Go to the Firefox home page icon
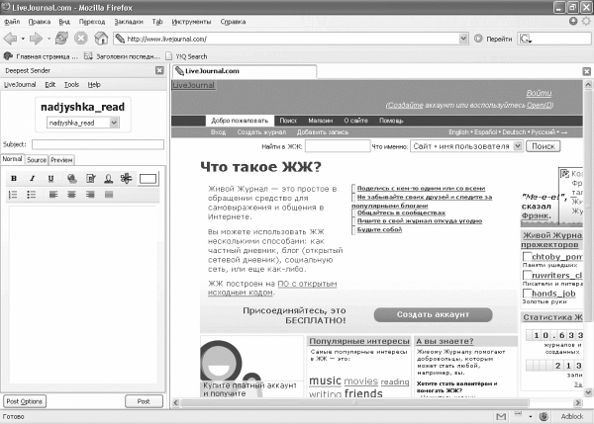The image size is (594, 424). click(101, 39)
